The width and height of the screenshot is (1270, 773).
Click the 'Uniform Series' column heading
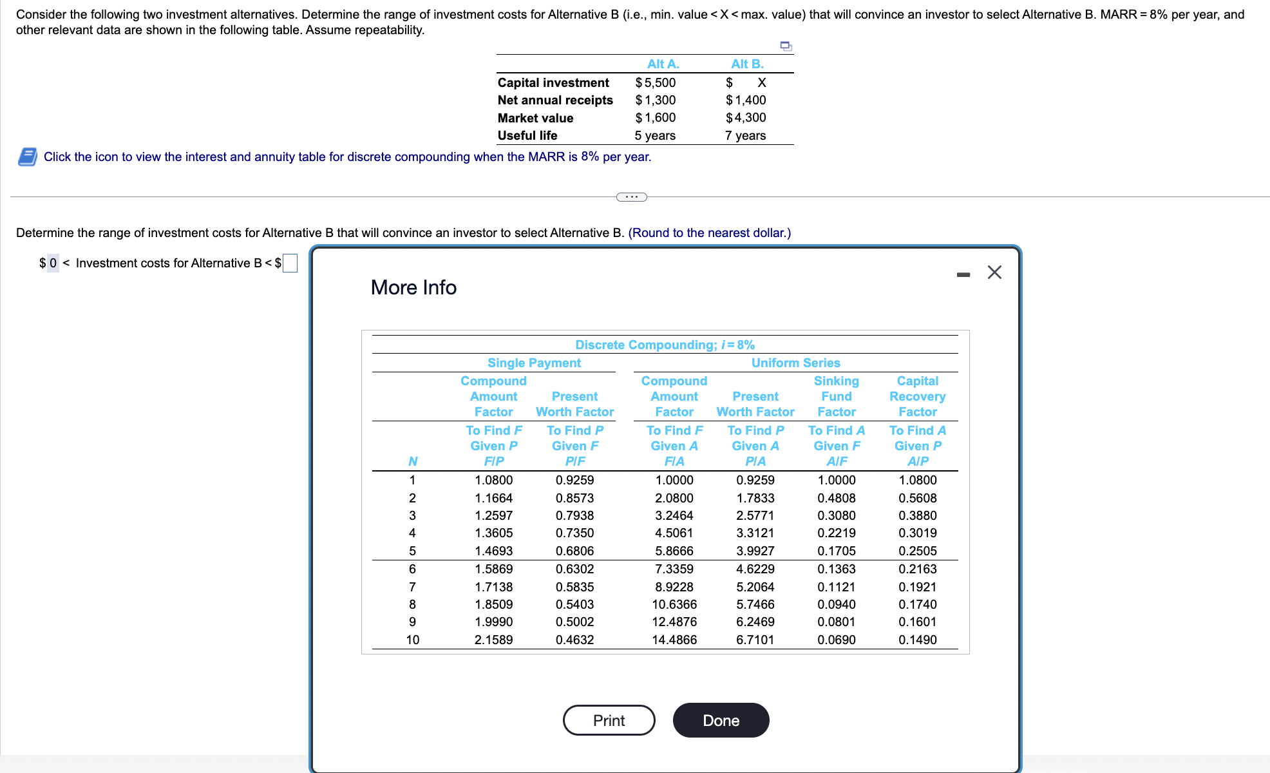coord(795,363)
